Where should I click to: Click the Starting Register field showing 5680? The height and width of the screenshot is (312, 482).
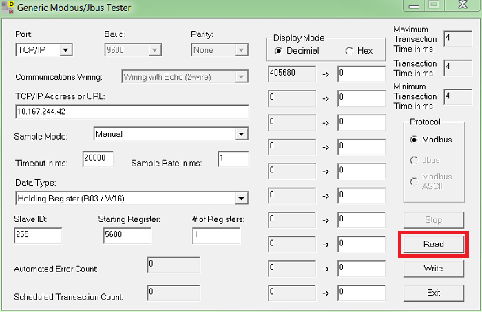click(127, 236)
